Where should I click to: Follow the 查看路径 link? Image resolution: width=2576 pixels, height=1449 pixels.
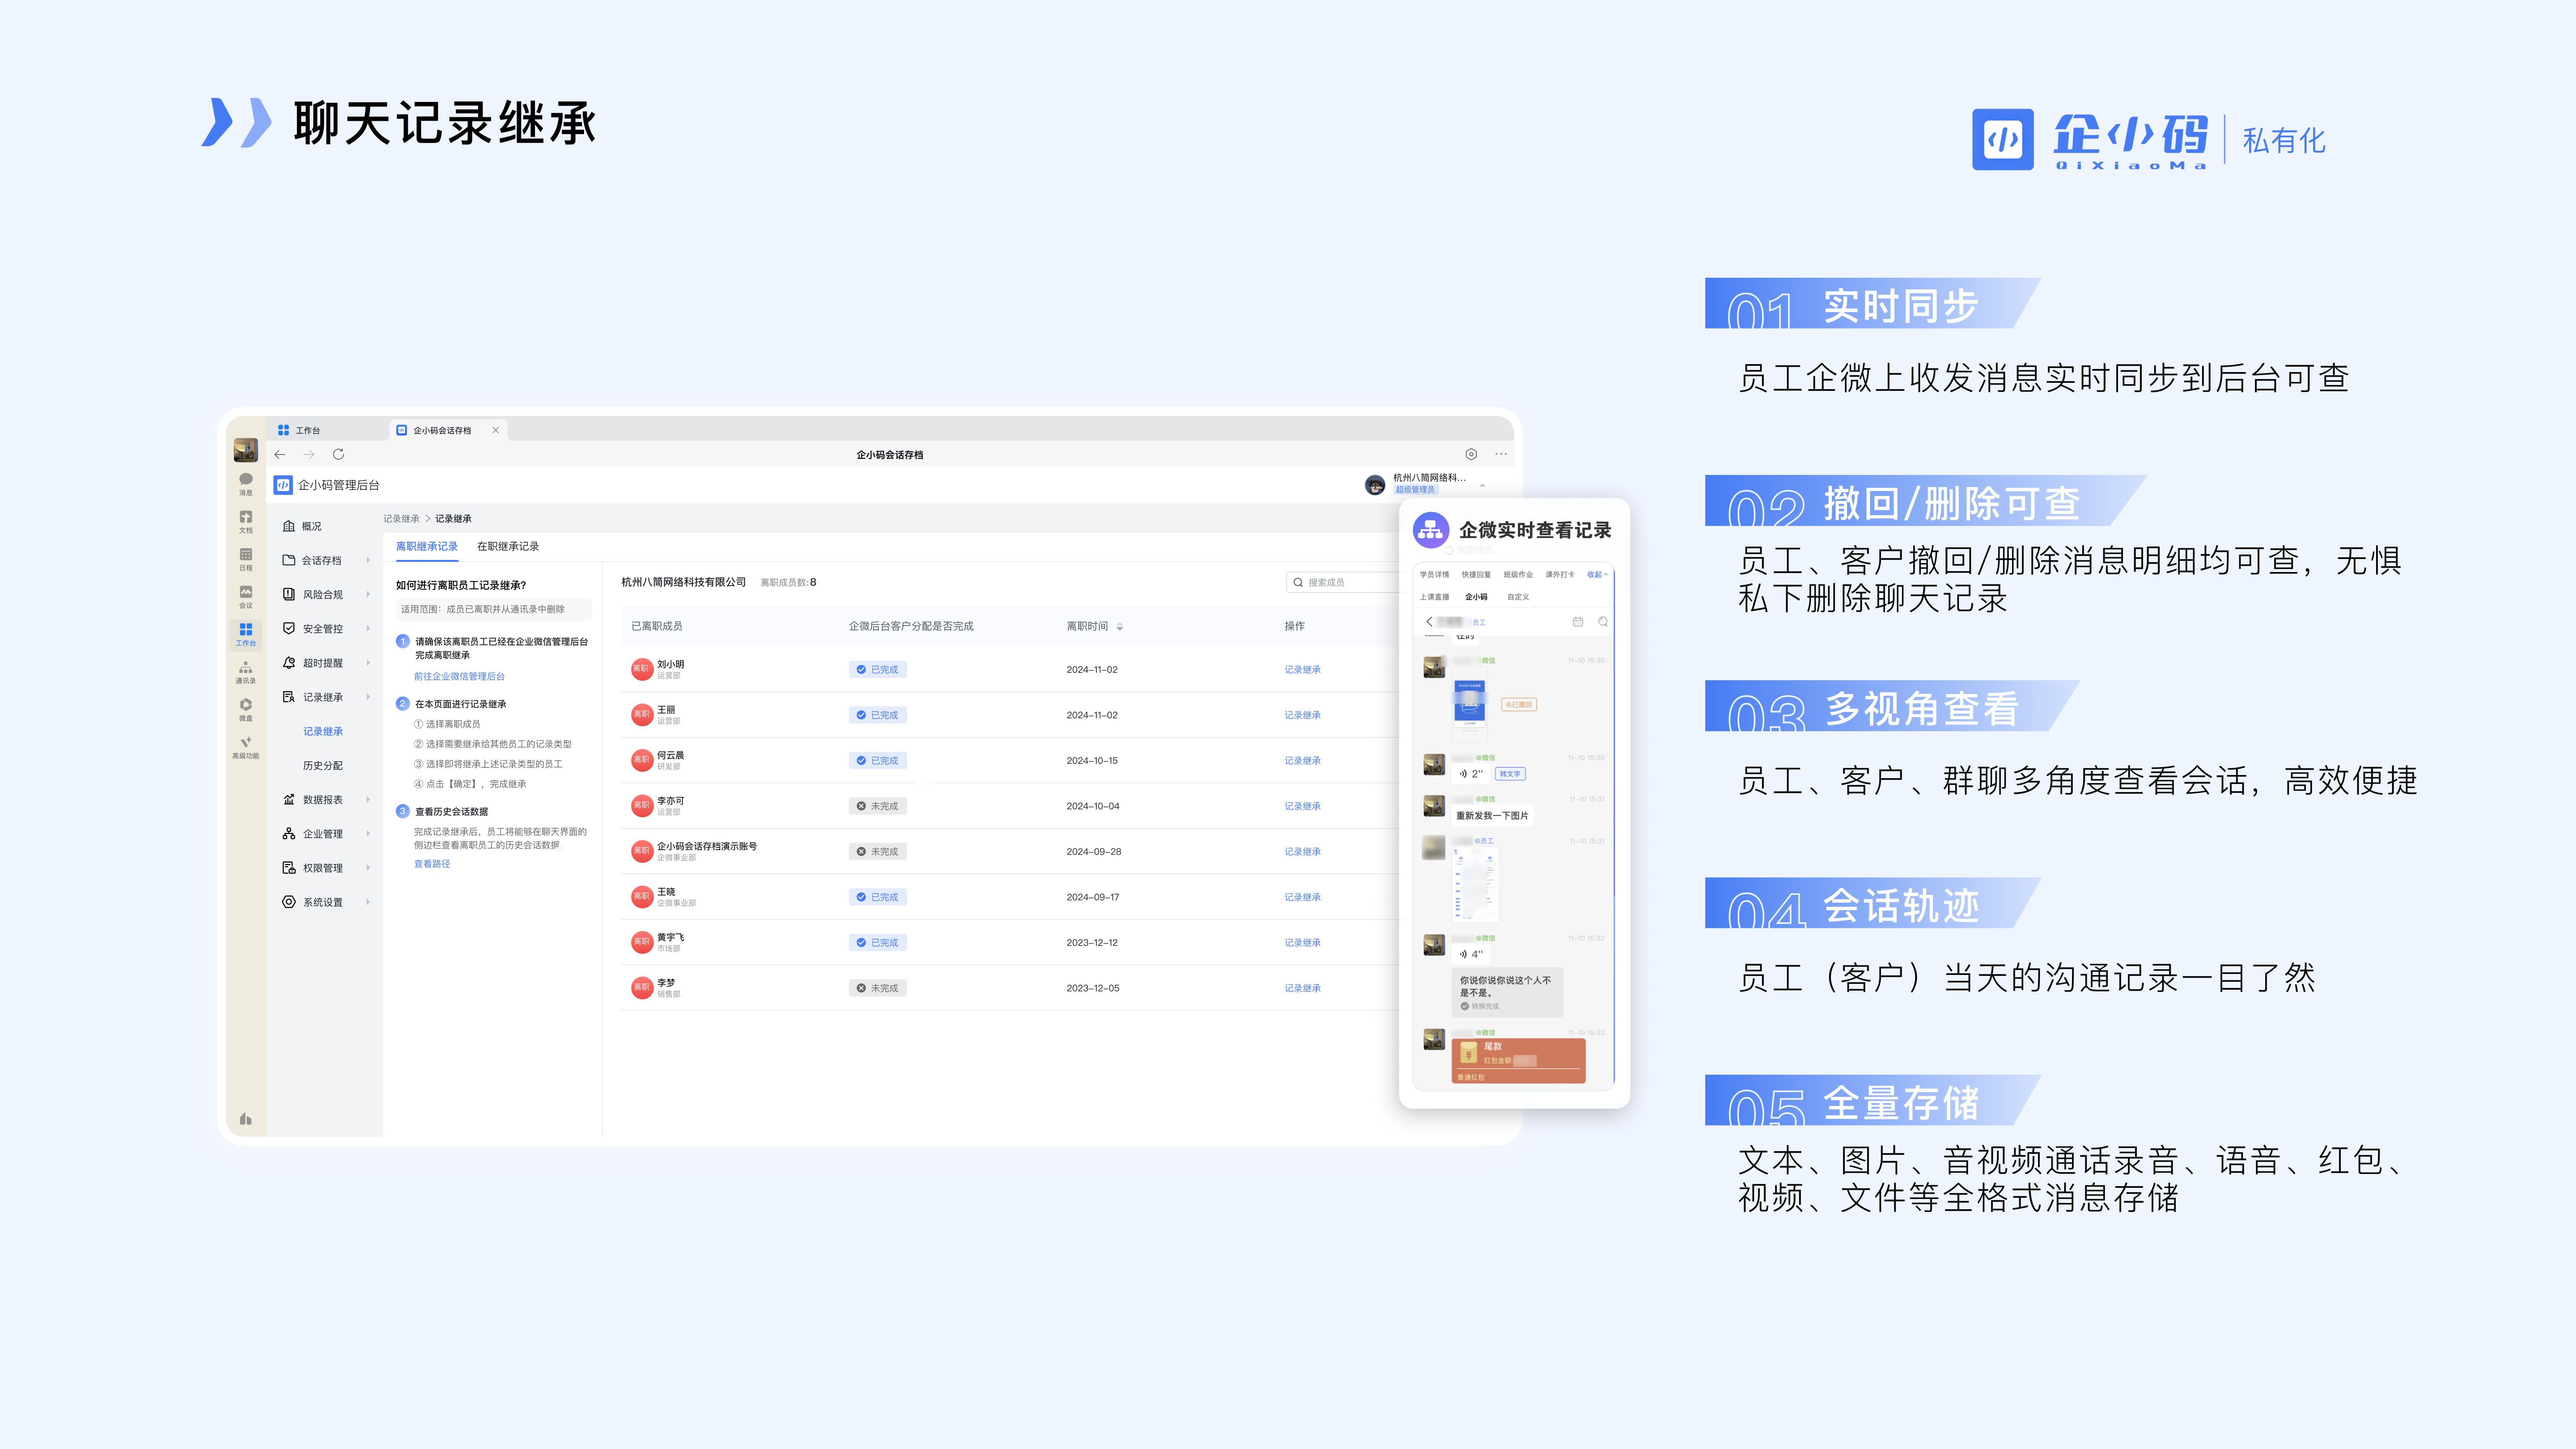click(432, 863)
